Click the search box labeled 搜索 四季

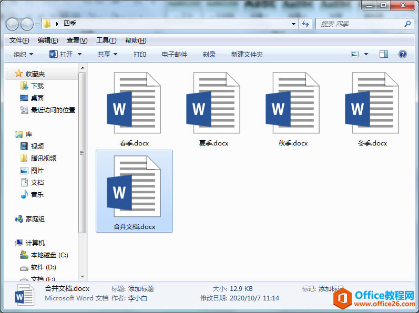(364, 24)
